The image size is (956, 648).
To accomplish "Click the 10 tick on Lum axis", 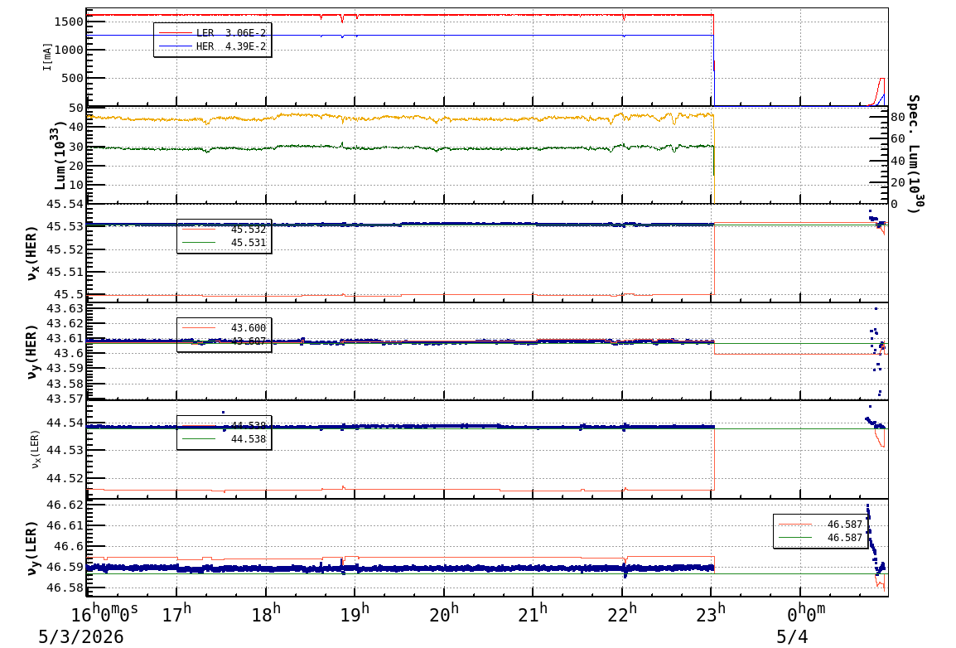I will point(75,186).
